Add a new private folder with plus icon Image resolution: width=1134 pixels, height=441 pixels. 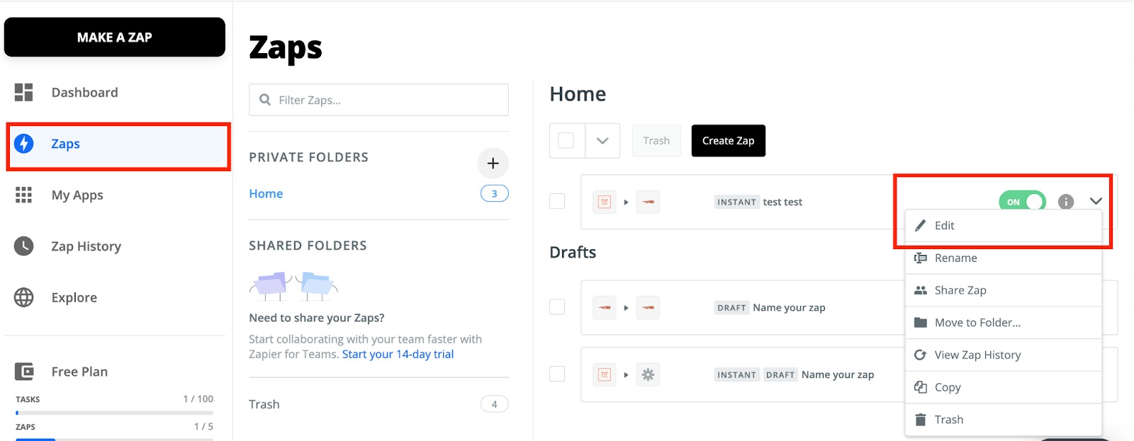point(493,164)
